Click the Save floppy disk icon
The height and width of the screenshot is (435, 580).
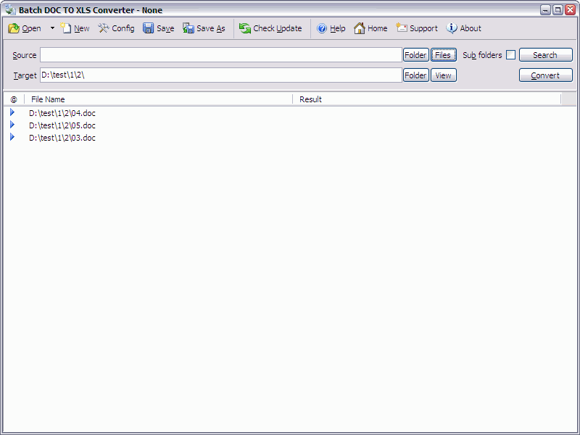[x=149, y=28]
